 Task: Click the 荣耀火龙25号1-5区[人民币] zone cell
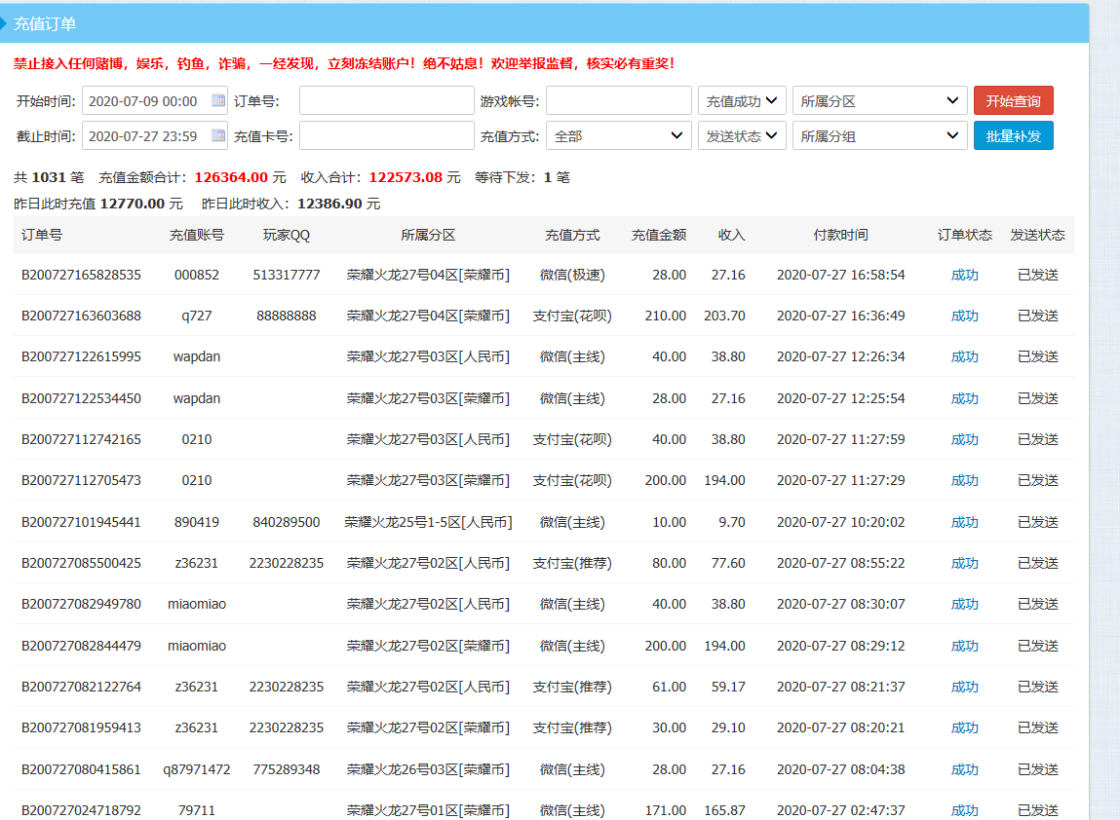pos(428,522)
